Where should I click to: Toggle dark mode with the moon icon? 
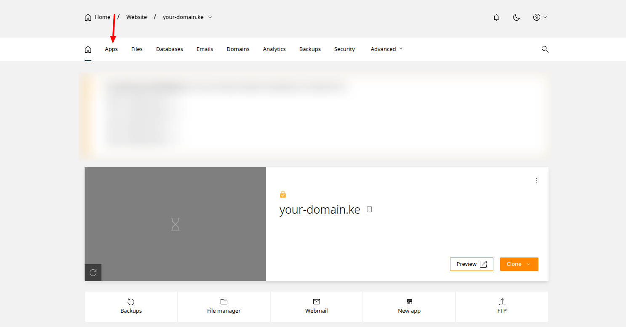coord(517,17)
